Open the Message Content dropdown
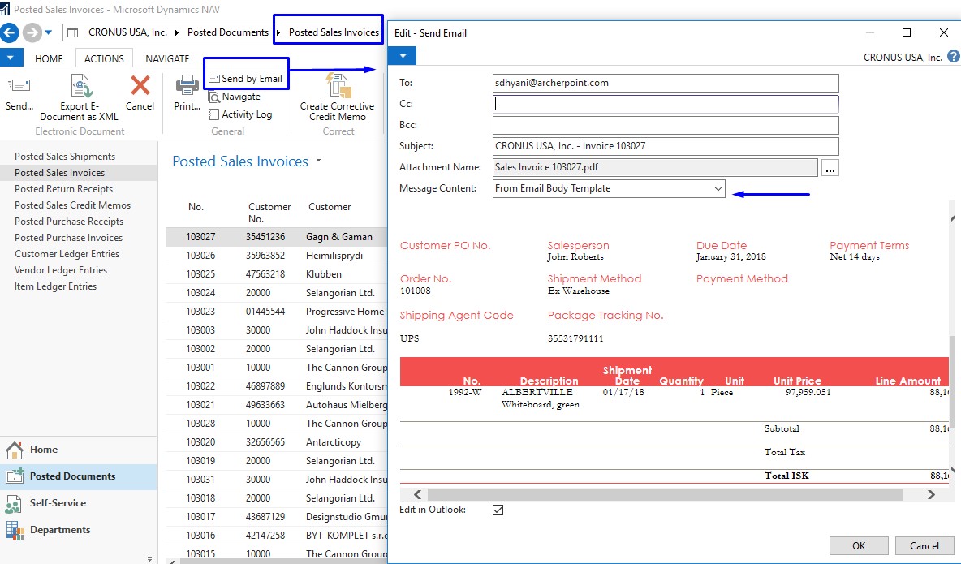Image resolution: width=961 pixels, height=564 pixels. [718, 187]
